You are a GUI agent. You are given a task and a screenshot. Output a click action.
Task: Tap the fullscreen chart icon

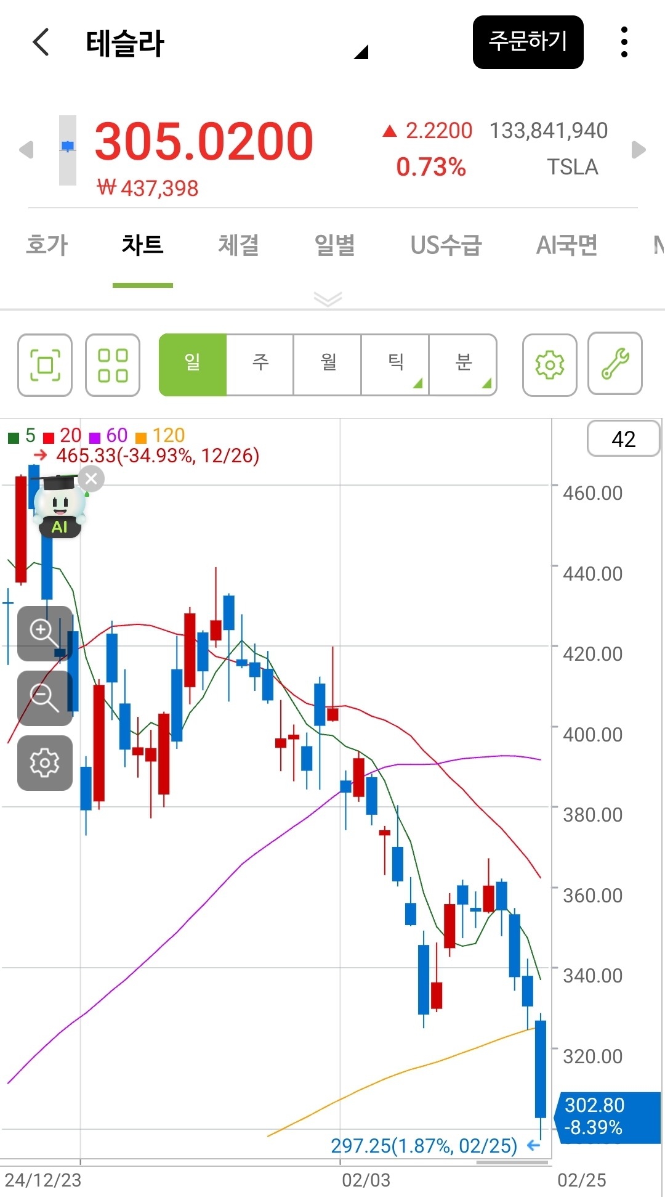45,365
